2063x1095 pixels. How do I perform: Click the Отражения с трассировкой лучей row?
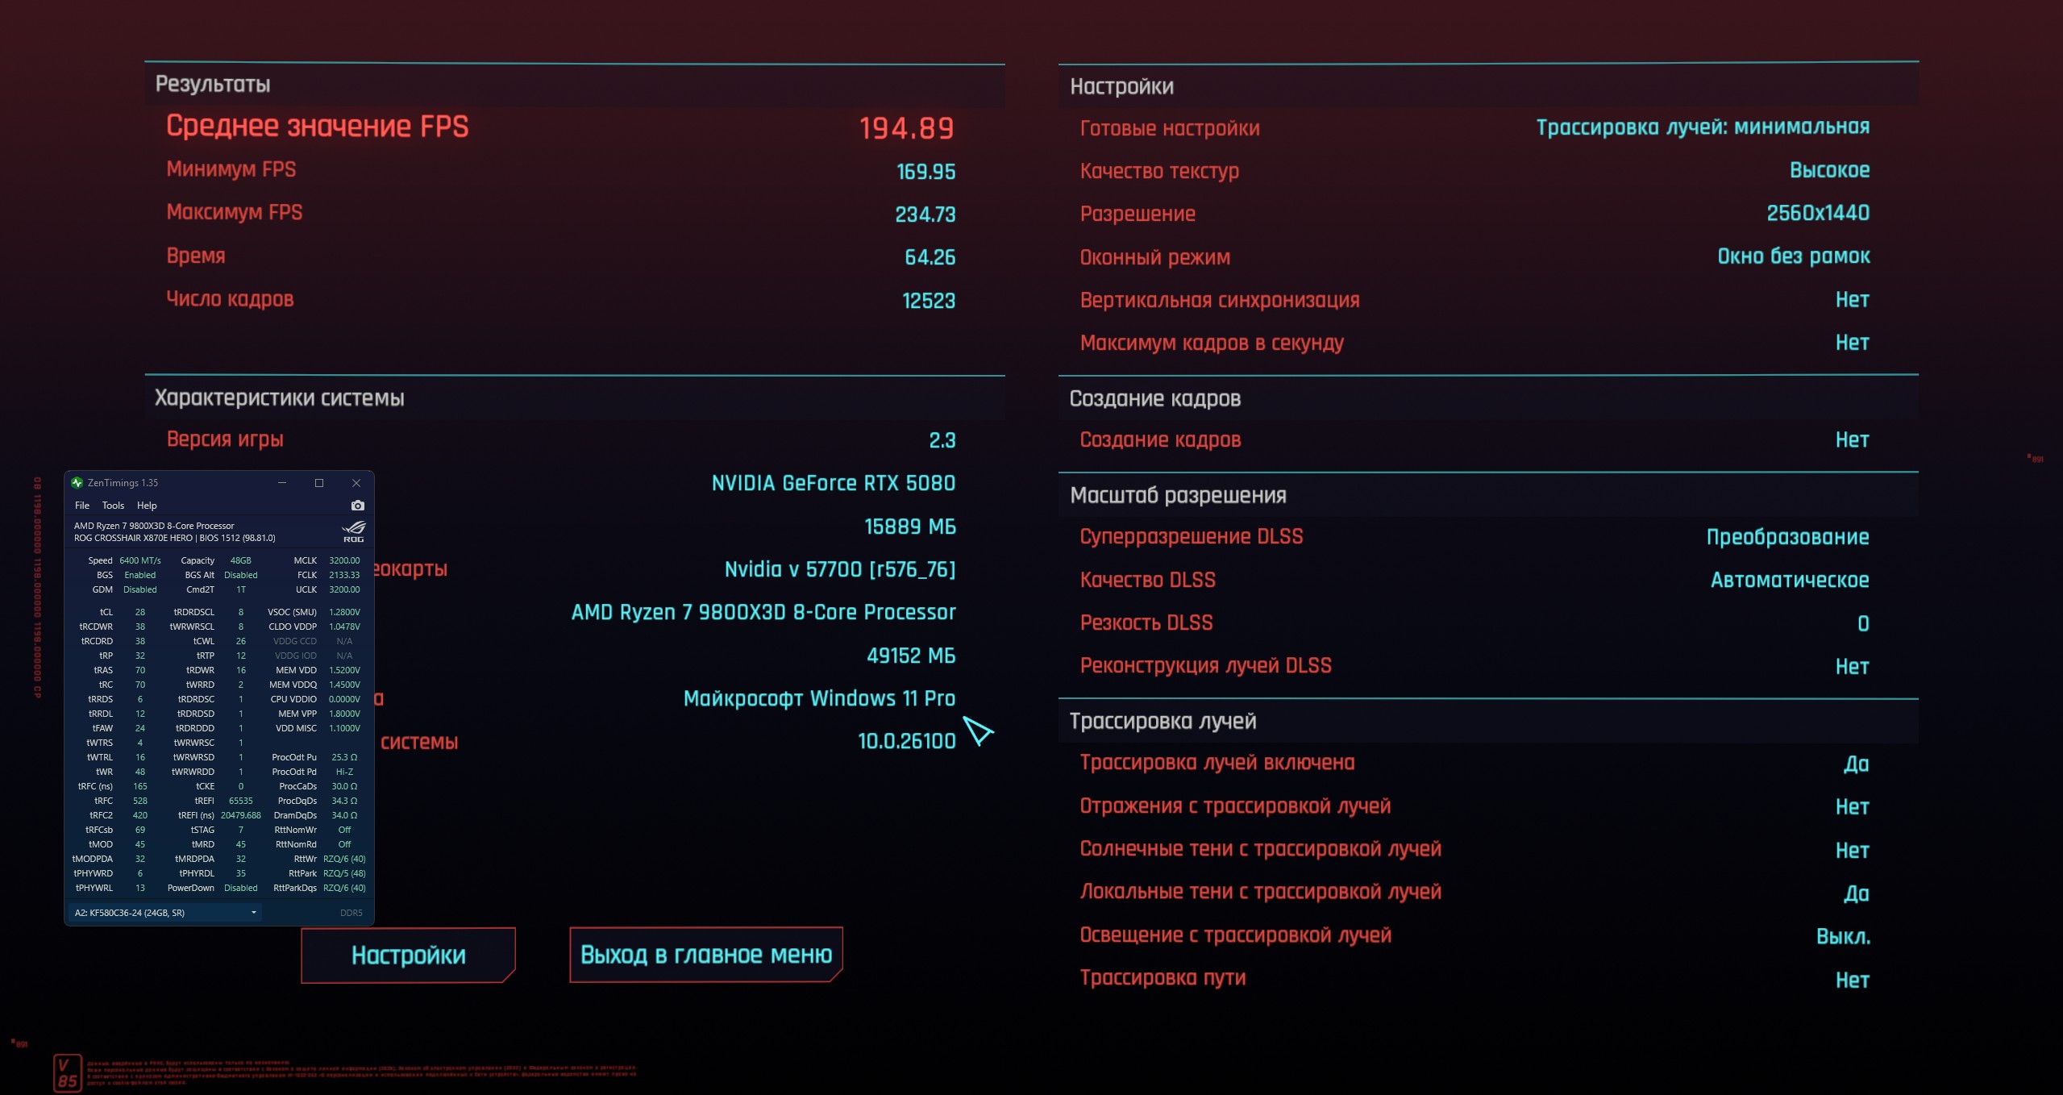1474,806
